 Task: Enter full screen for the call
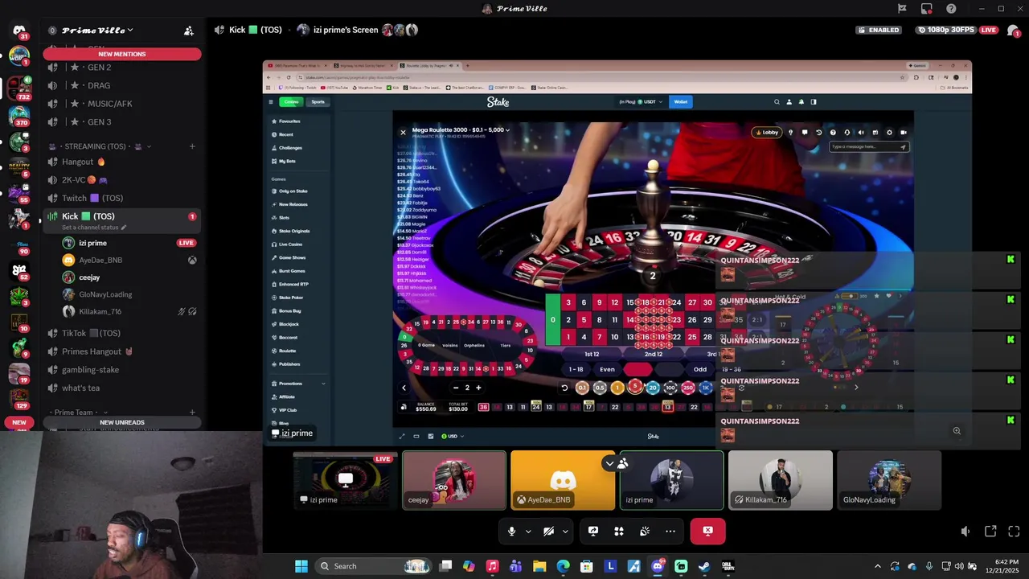point(1014,532)
